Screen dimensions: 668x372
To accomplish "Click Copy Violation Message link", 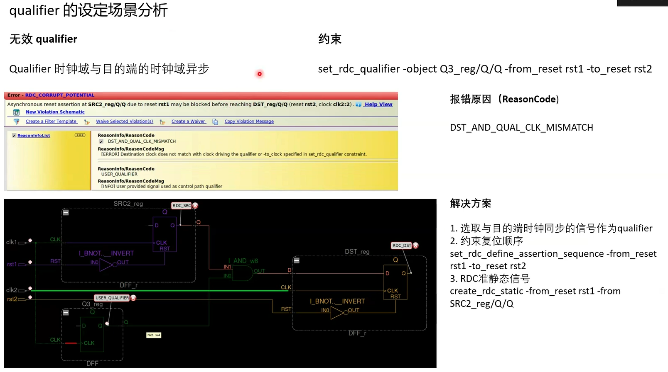I will pos(249,122).
